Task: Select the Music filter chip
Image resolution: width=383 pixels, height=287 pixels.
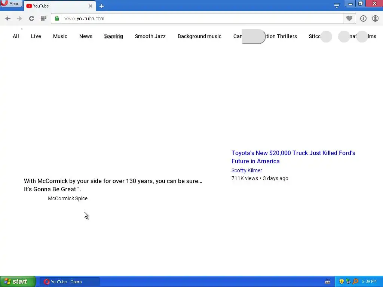Action: (x=60, y=36)
